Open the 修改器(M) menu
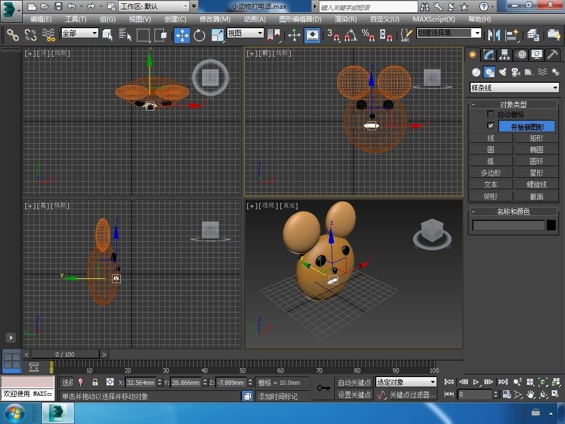565x424 pixels. 215,19
